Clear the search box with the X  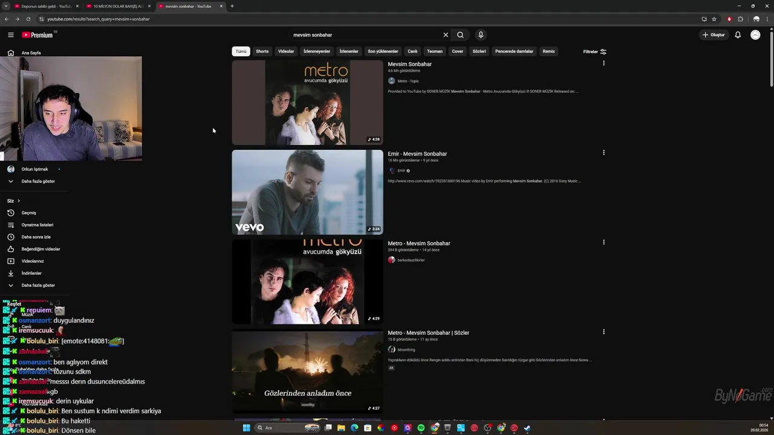[x=446, y=35]
